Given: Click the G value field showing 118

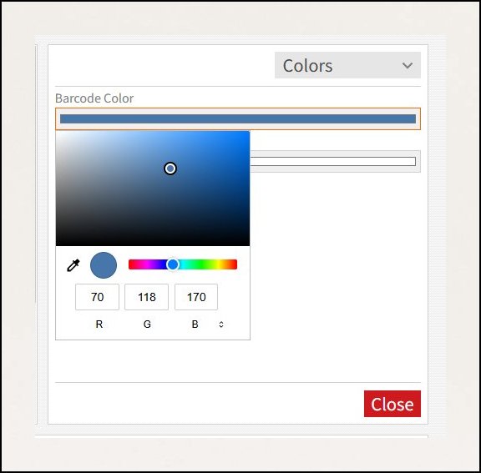Looking at the screenshot, I should pyautogui.click(x=147, y=297).
